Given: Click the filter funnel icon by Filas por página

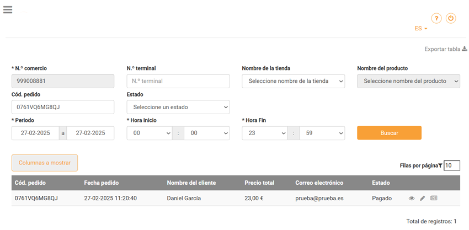Looking at the screenshot, I should [440, 165].
